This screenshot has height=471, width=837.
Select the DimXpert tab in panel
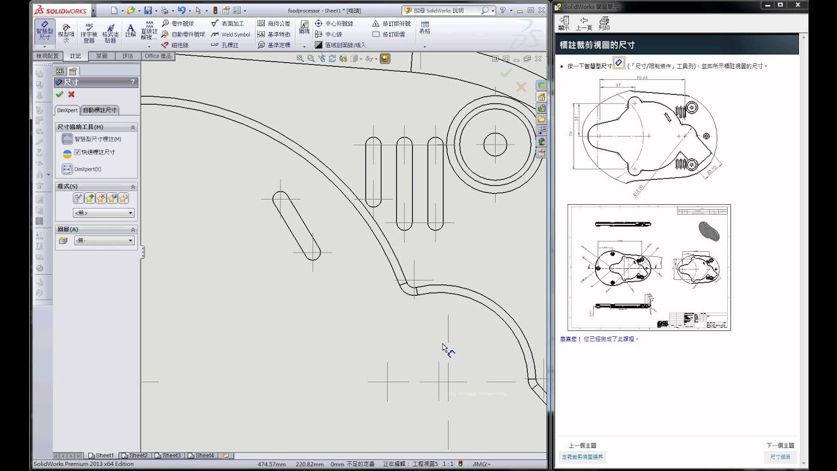67,110
